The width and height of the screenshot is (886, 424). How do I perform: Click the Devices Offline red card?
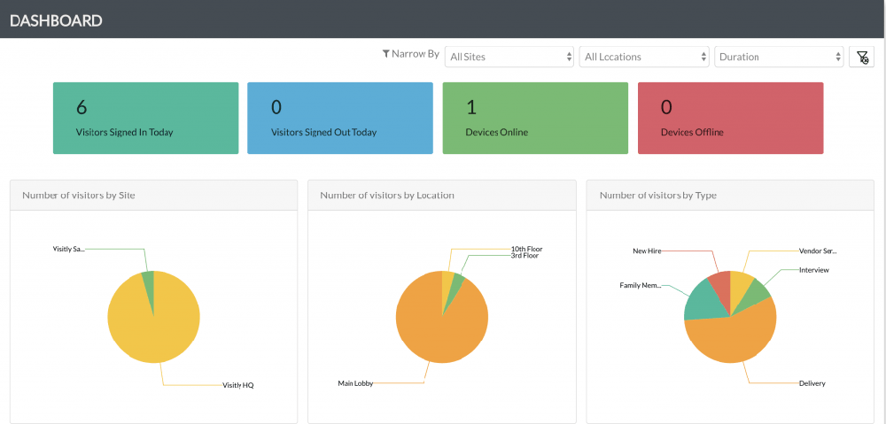tap(731, 118)
